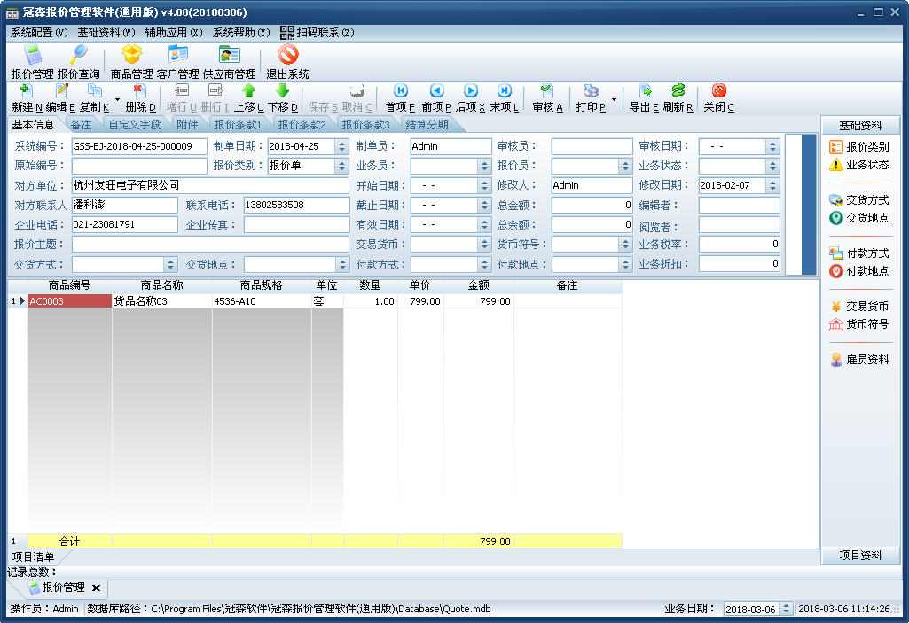Click the 基础资料 panel header button
This screenshot has height=623, width=909.
(860, 125)
